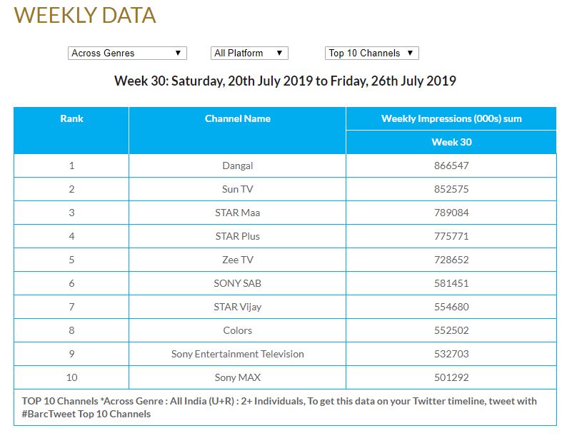Click the Week 30 subheader

451,142
